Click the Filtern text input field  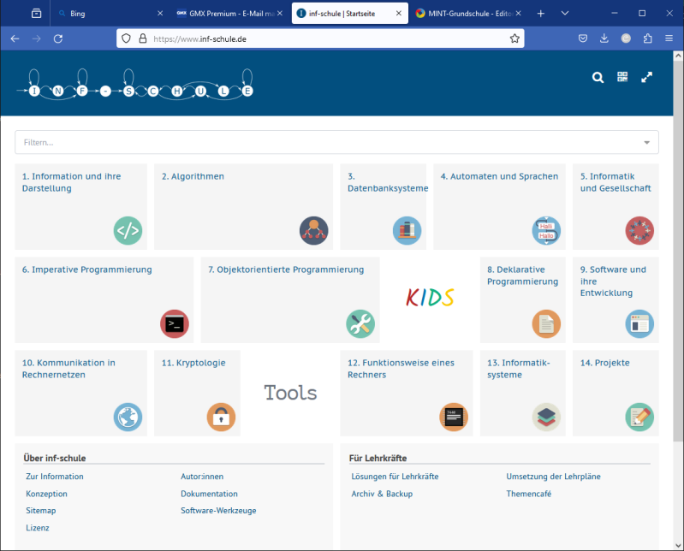coord(325,142)
